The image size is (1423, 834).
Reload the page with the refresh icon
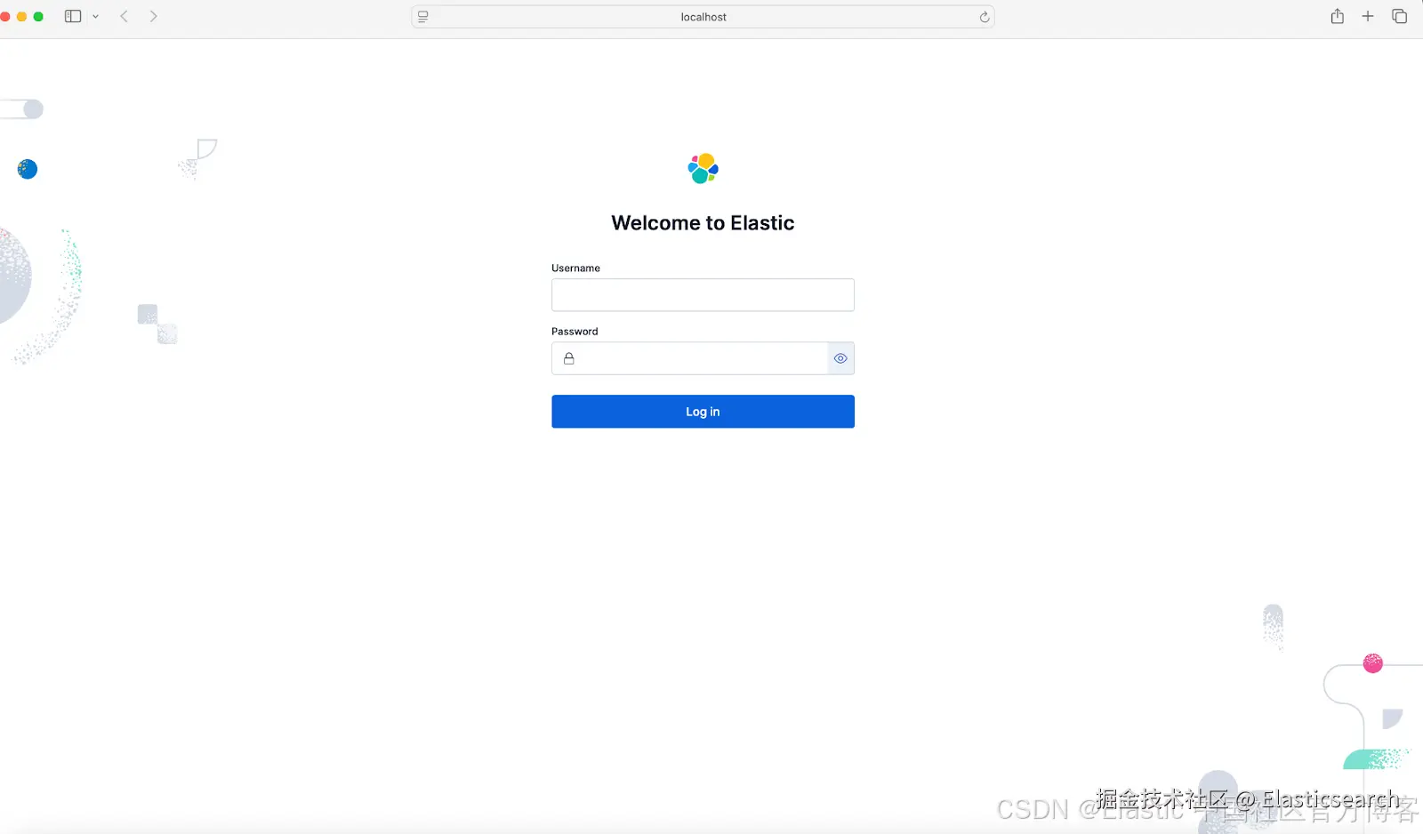pos(984,17)
